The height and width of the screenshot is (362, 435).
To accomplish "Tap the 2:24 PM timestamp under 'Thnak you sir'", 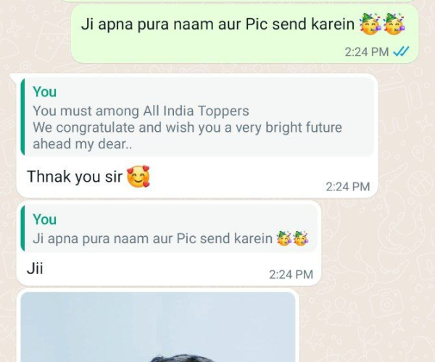I will pos(347,187).
